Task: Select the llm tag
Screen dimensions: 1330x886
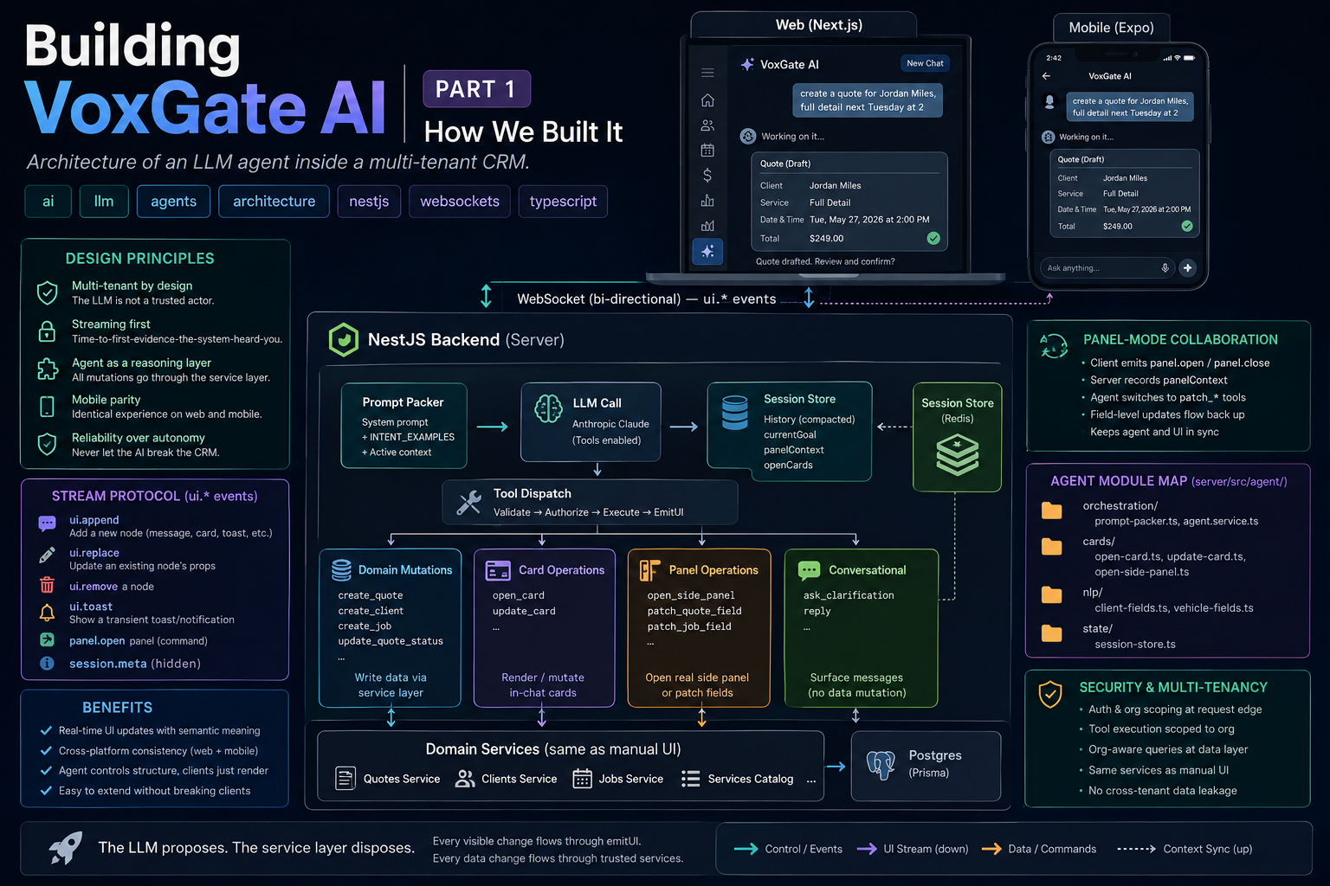Action: 104,201
